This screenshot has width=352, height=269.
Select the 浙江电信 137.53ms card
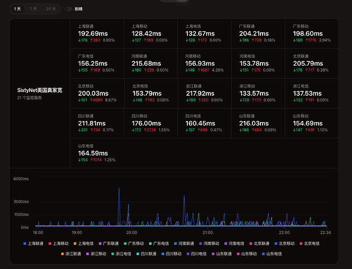pos(312,93)
